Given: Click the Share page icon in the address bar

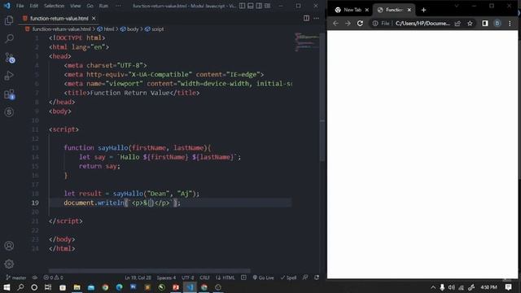Looking at the screenshot, I should [458, 24].
